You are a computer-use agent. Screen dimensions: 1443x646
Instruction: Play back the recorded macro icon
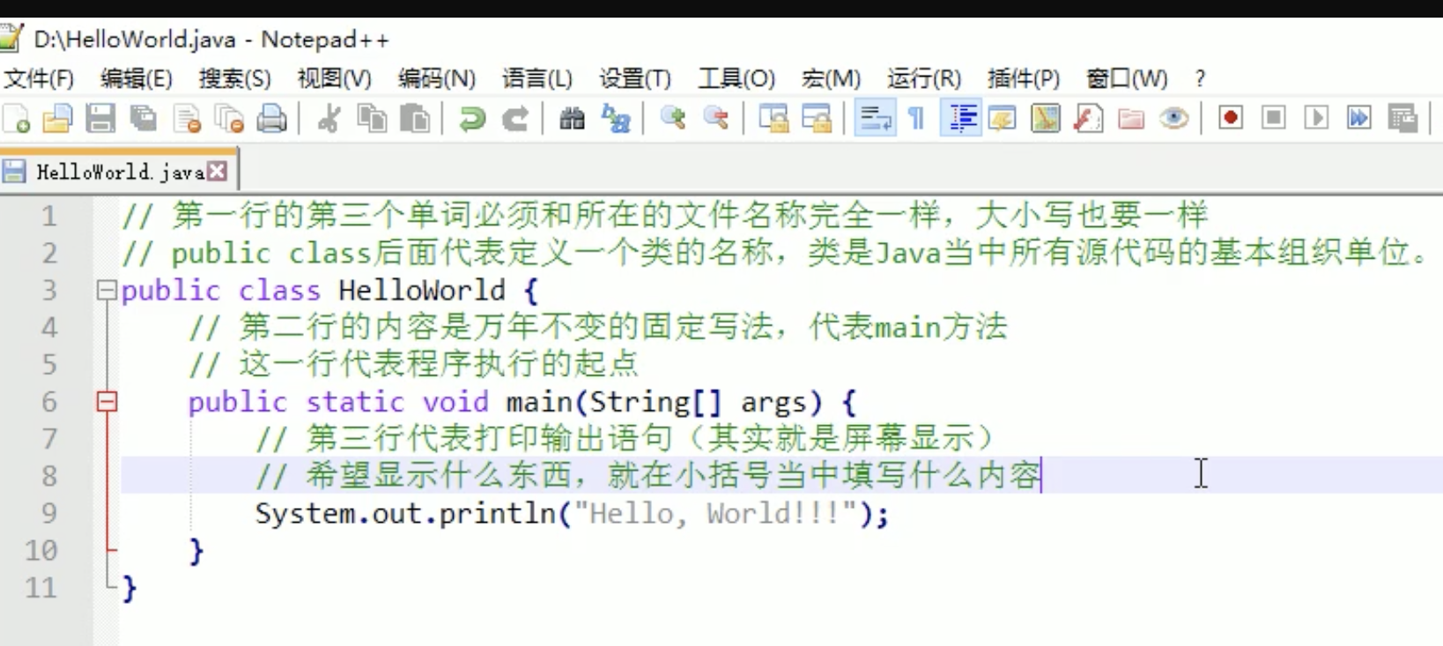click(x=1316, y=118)
